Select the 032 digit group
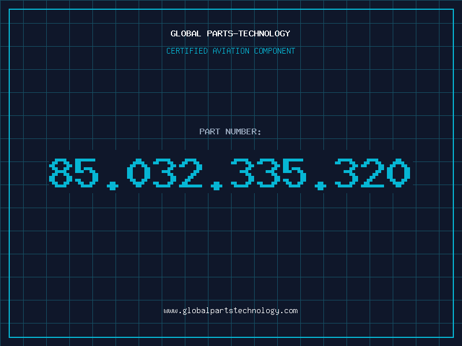 click(x=165, y=173)
